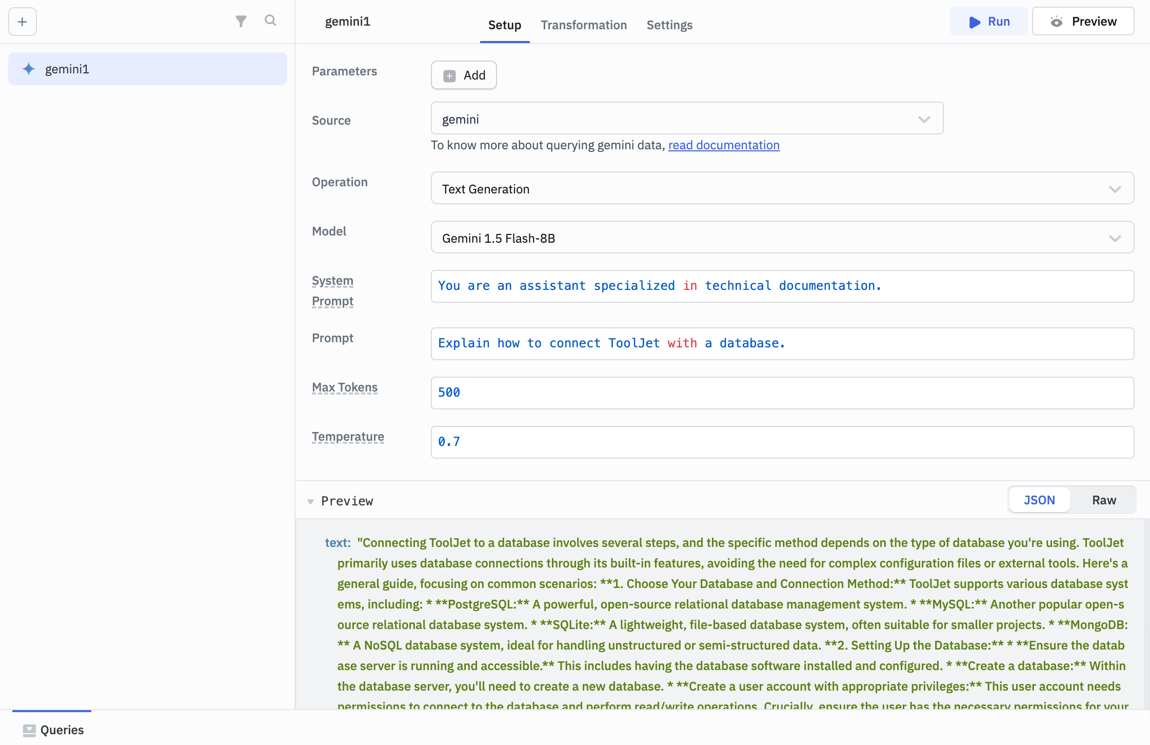This screenshot has width=1150, height=745.
Task: Click the text key in preview output
Action: coord(338,543)
